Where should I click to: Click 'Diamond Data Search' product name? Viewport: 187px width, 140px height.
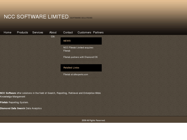coord(13,108)
